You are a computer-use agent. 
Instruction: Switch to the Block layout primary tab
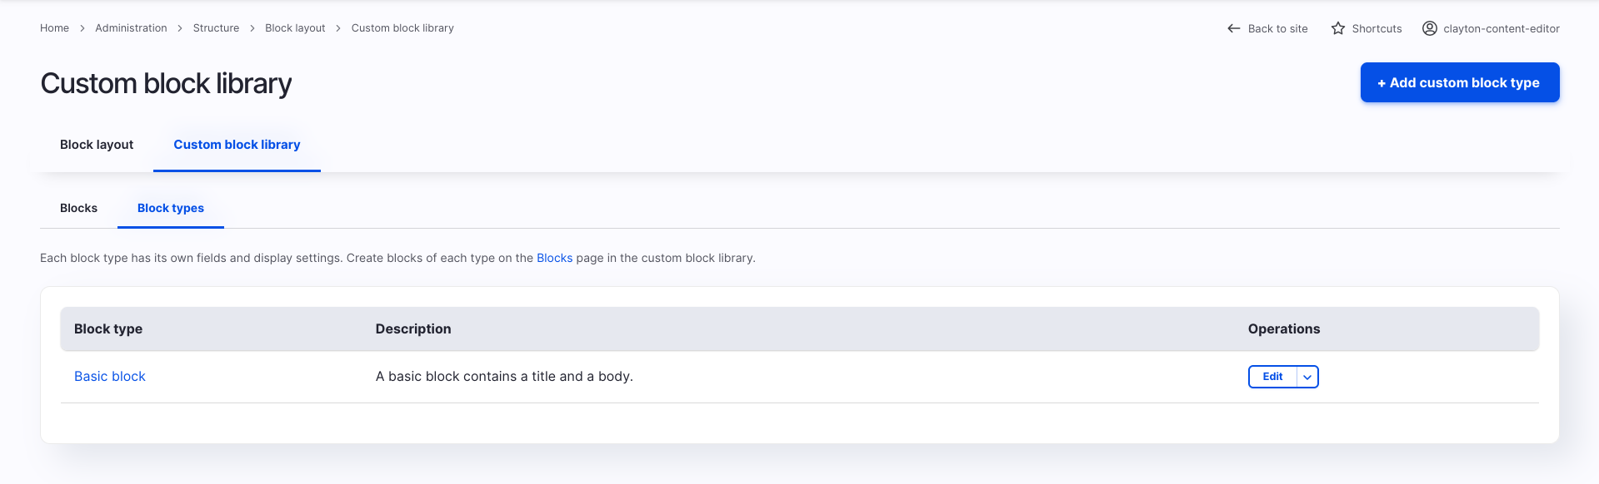(97, 145)
